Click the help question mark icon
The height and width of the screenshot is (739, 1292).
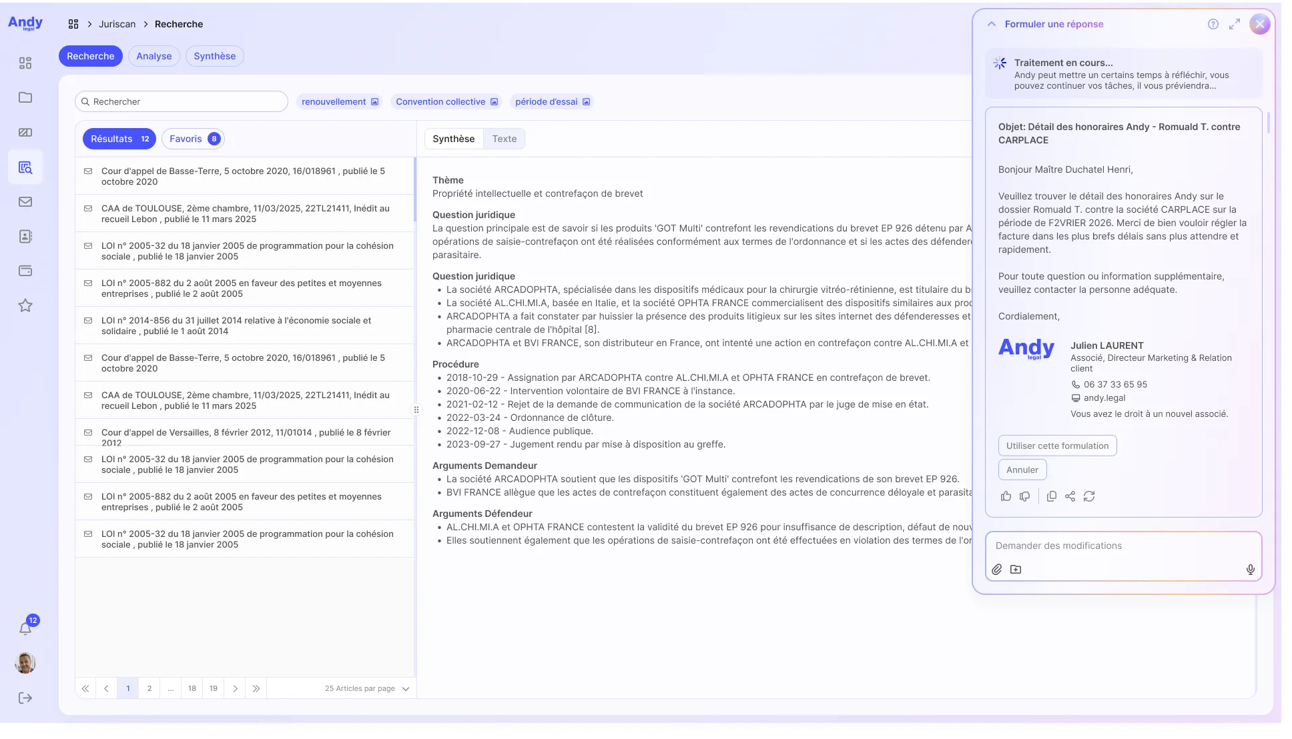point(1213,24)
